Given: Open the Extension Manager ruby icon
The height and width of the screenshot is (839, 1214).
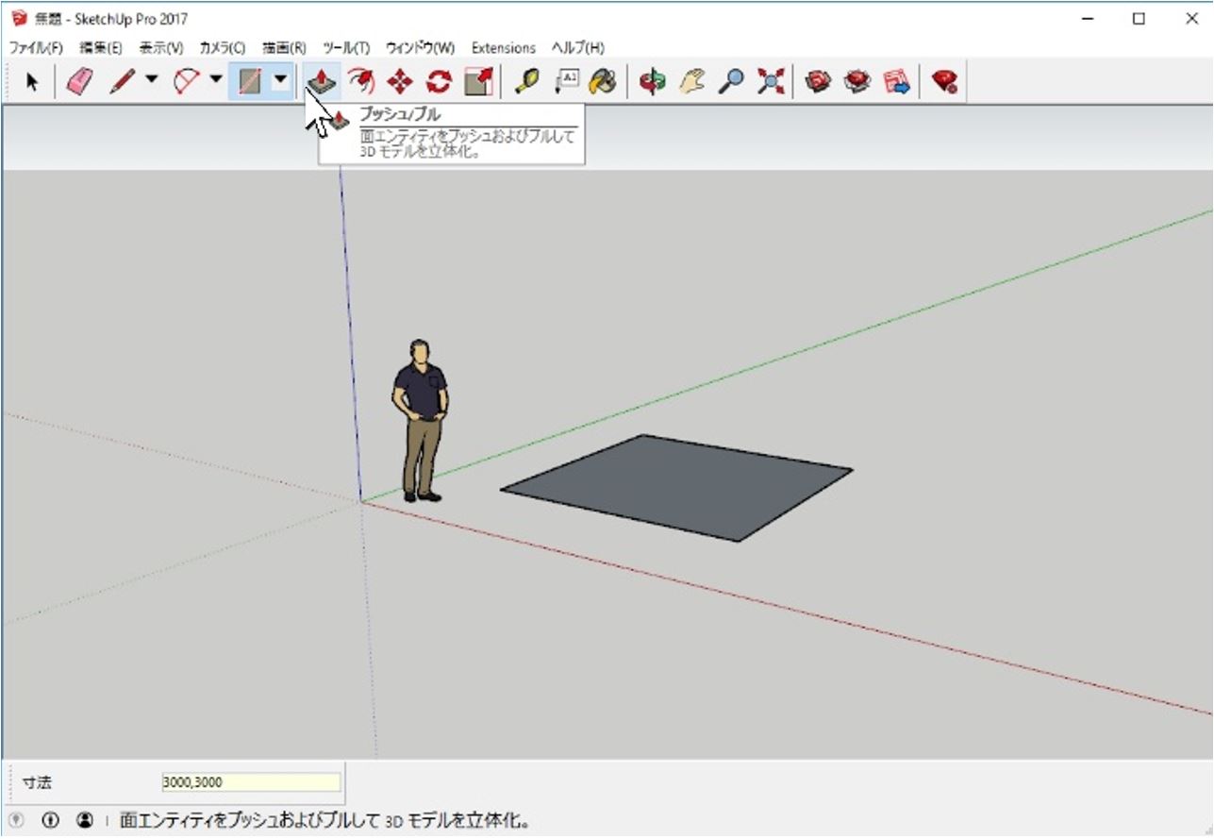Looking at the screenshot, I should [944, 82].
